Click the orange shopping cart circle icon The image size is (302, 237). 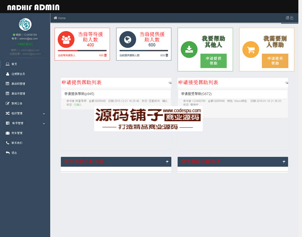(251, 50)
